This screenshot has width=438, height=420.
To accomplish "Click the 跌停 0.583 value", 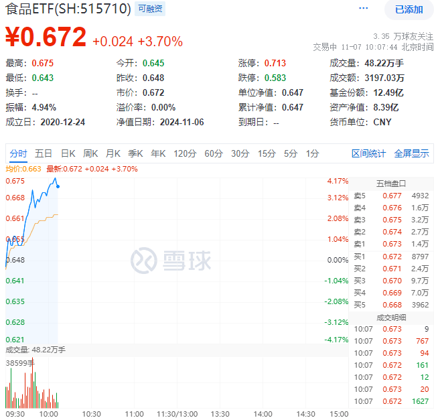I will (x=275, y=78).
